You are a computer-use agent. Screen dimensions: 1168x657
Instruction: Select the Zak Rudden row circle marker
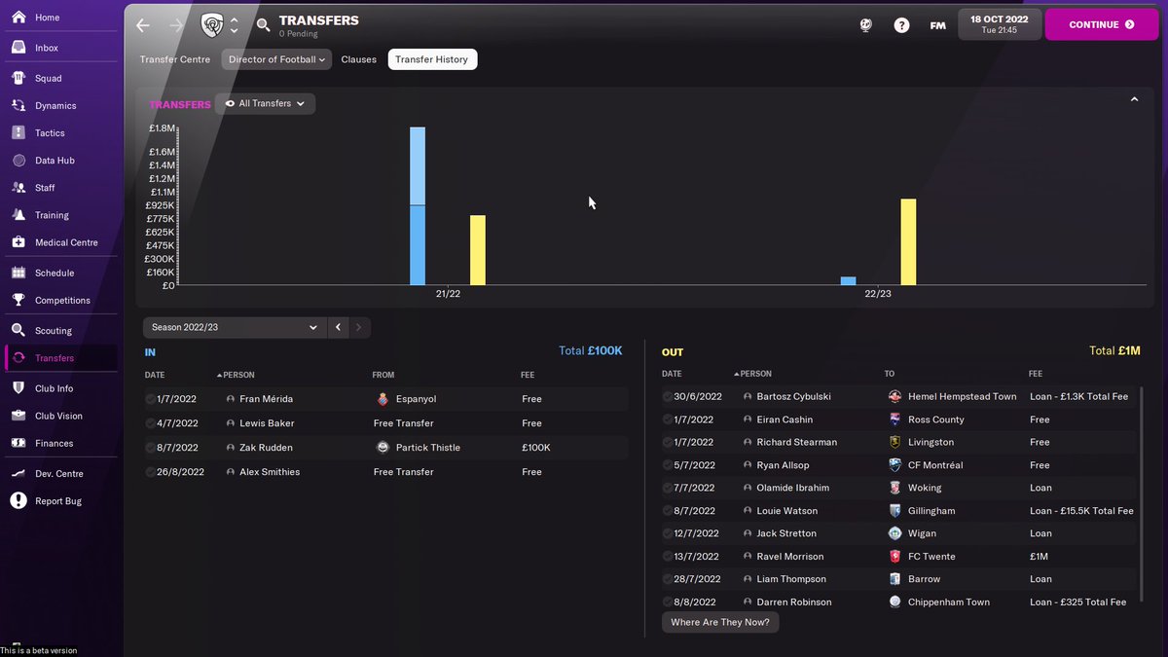150,448
